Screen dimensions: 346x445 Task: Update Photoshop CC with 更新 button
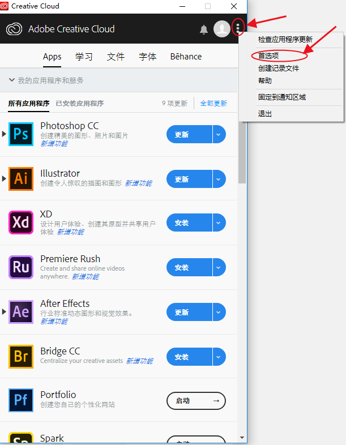[x=189, y=134]
